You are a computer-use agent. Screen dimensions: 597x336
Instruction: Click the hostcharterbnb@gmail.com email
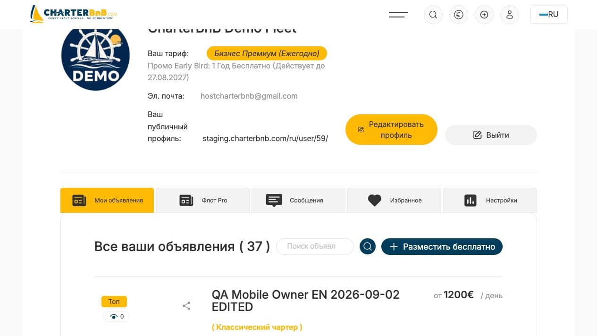coord(249,96)
